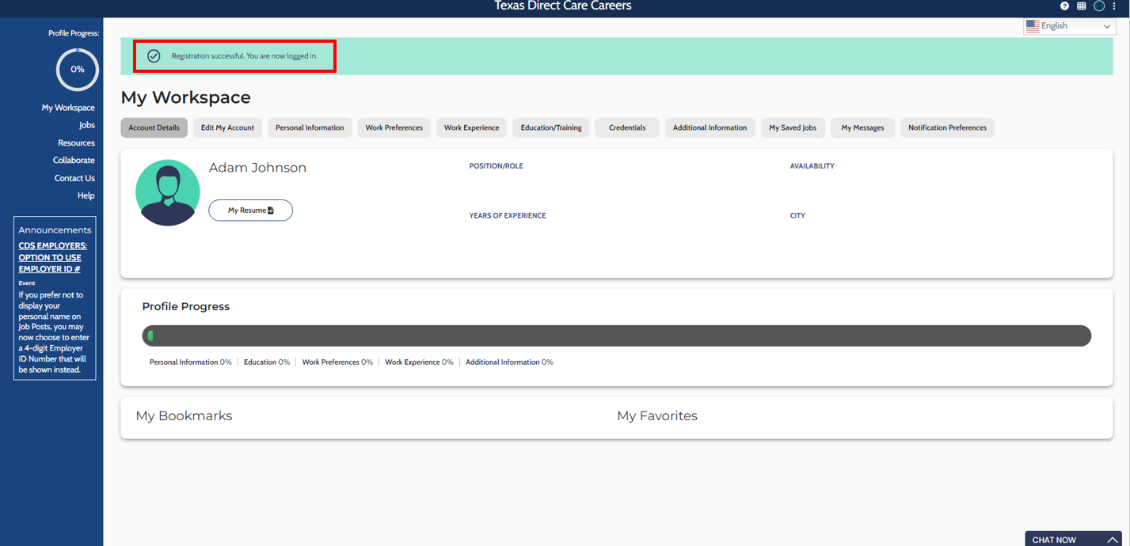
Task: Click the checkmark icon in success banner
Action: point(154,56)
